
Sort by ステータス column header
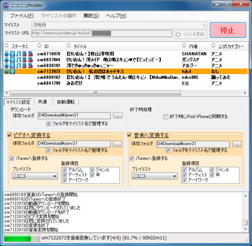coord(20,46)
